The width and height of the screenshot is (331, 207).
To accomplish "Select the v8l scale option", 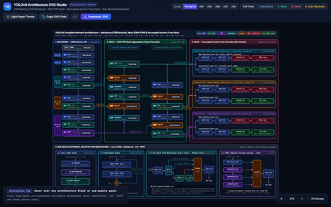I will (225, 7).
